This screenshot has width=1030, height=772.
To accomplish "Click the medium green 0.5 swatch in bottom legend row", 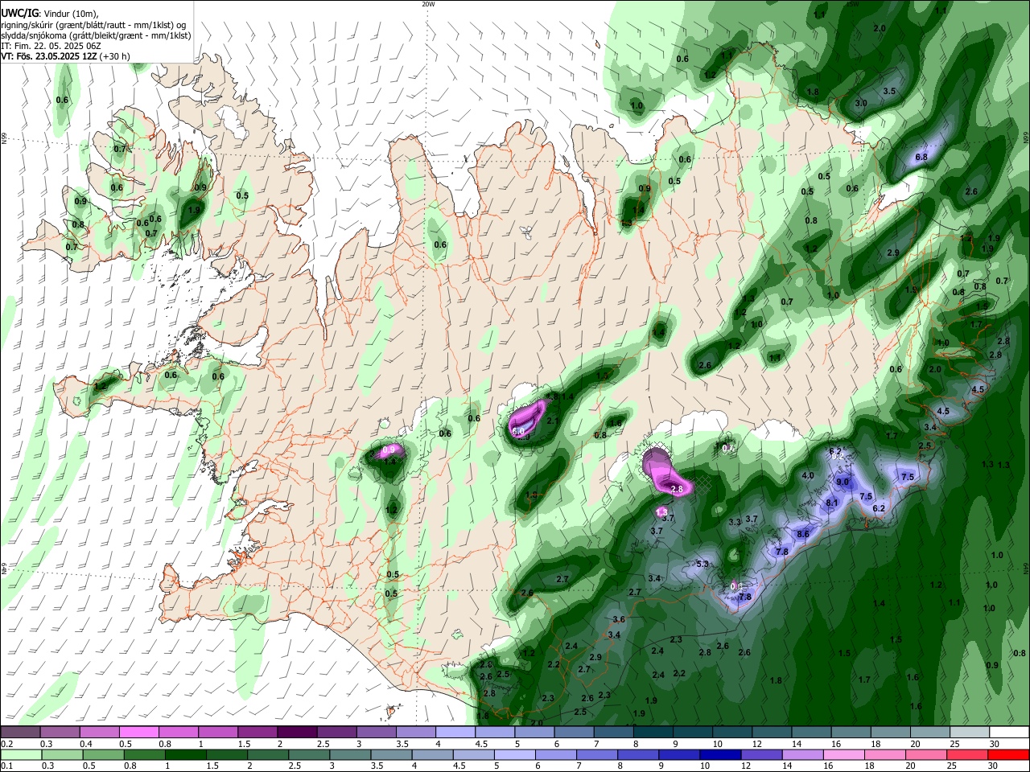I will pyautogui.click(x=103, y=754).
